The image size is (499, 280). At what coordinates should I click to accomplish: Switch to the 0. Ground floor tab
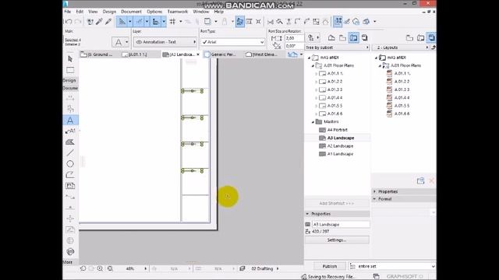(97, 54)
